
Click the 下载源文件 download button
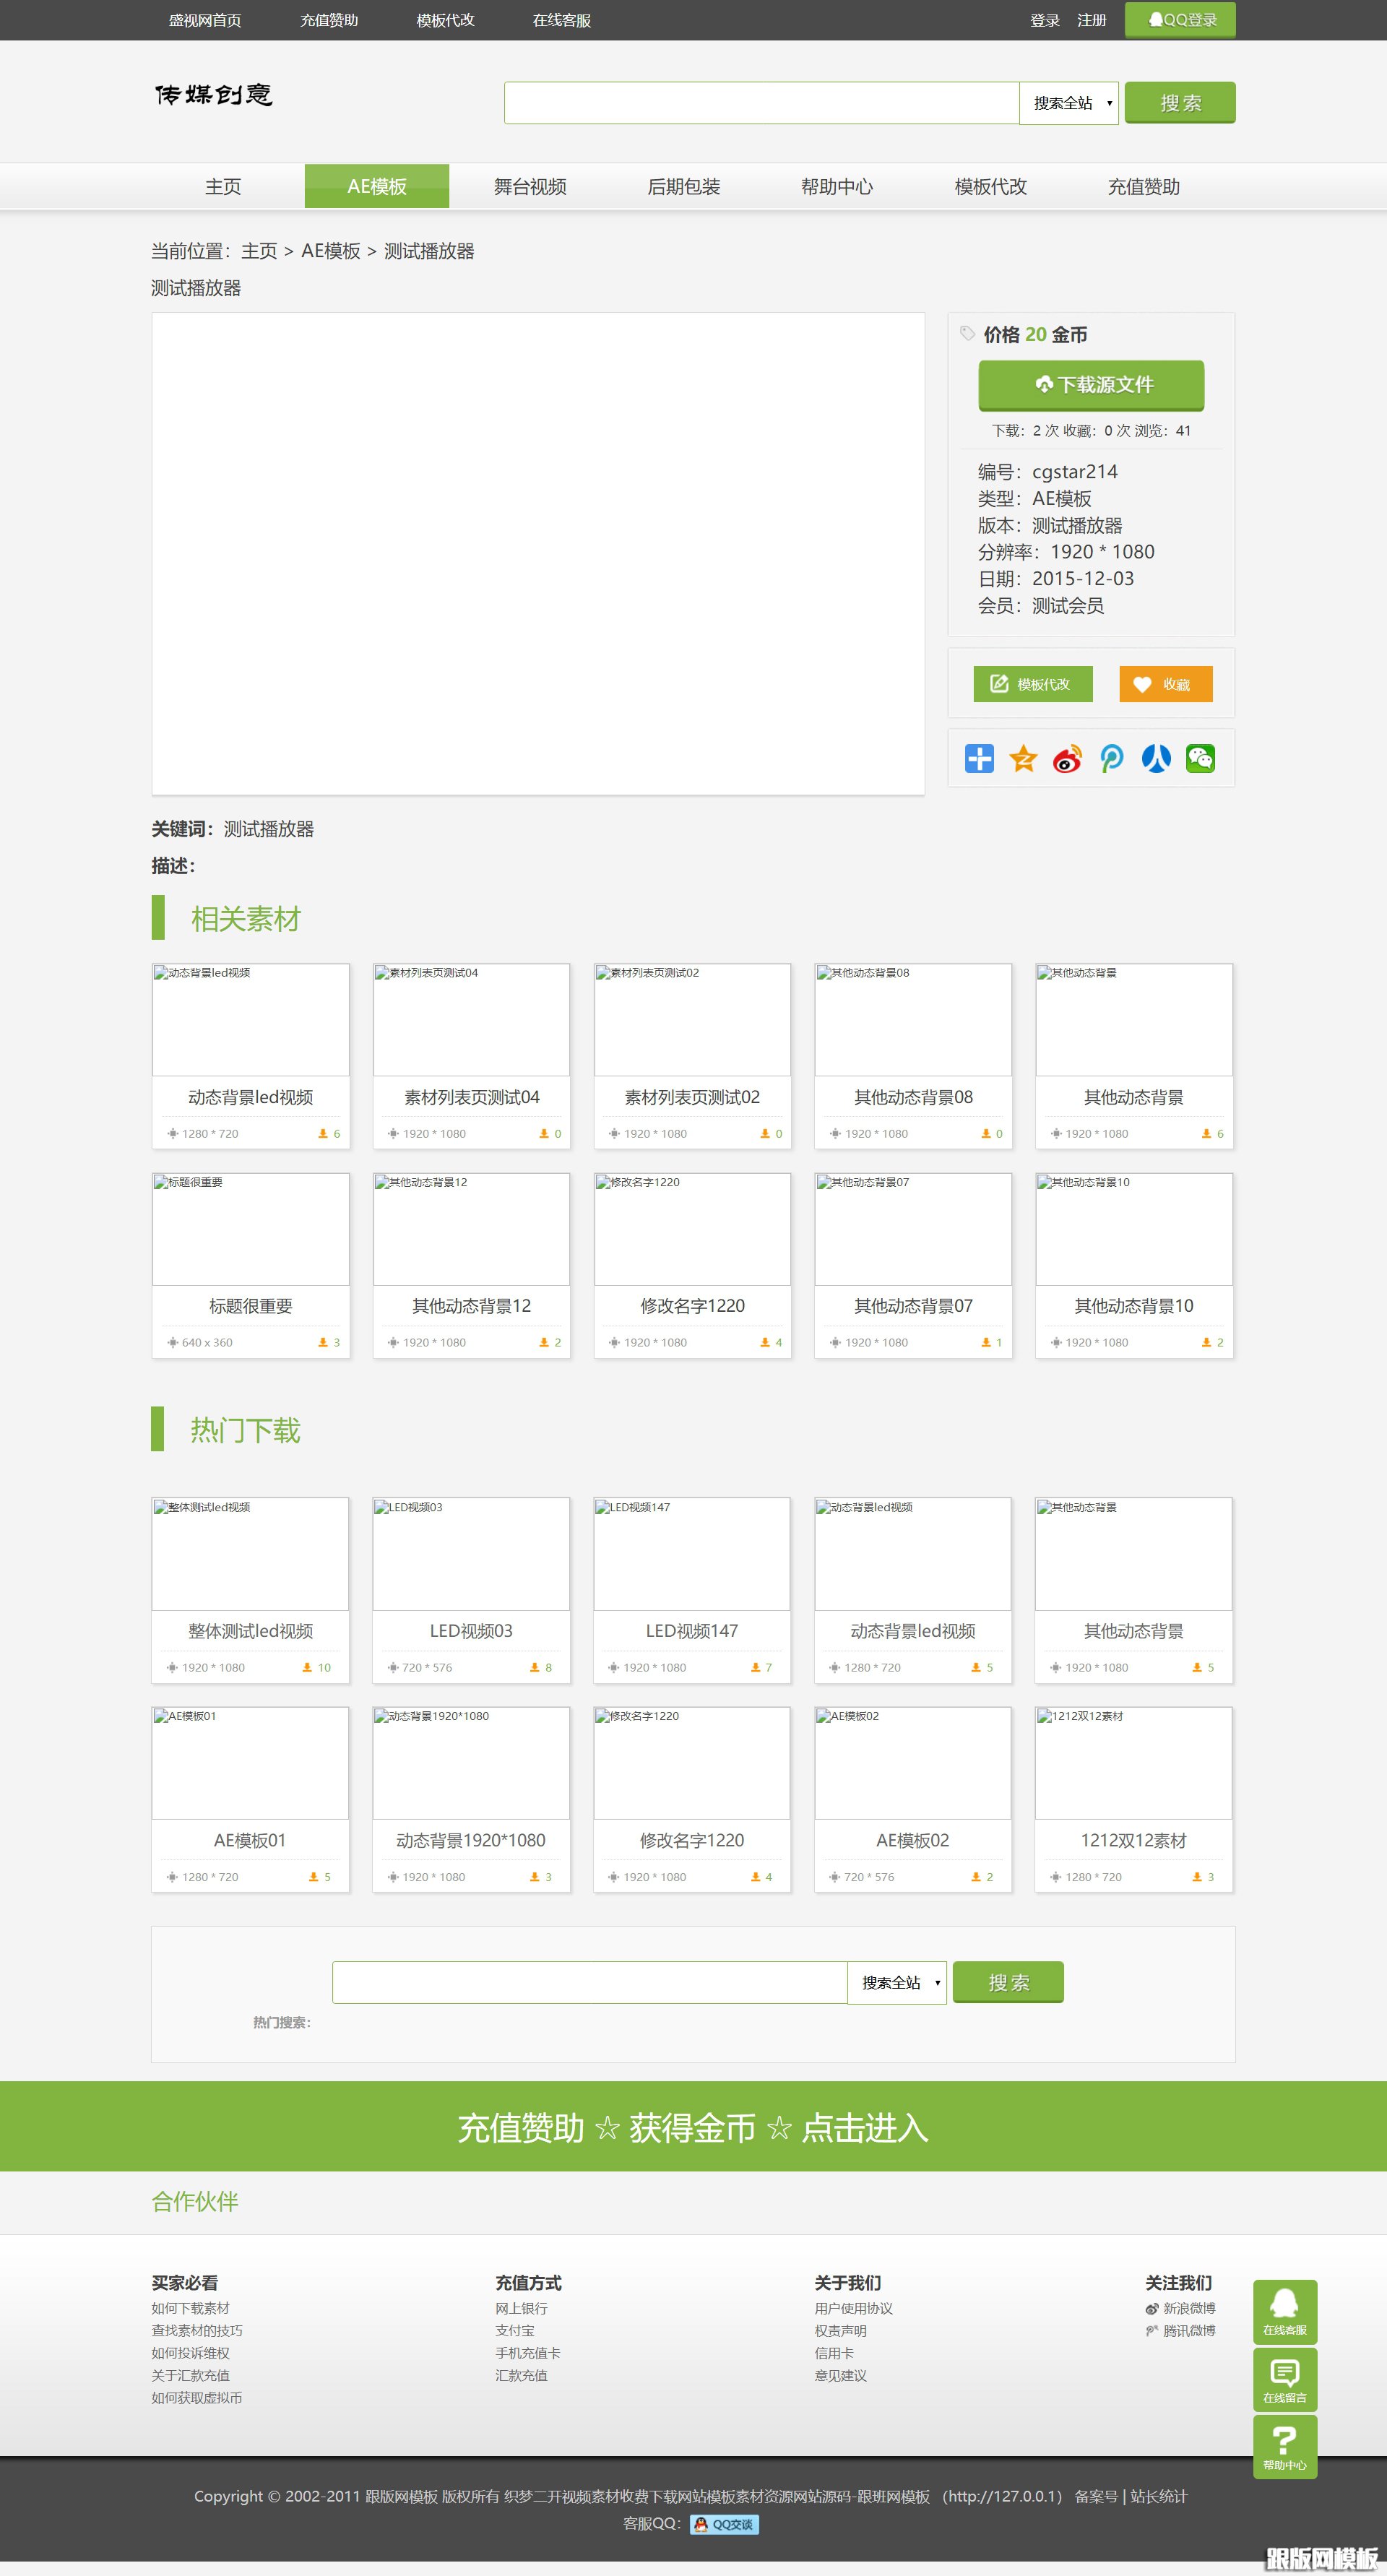pyautogui.click(x=1091, y=385)
